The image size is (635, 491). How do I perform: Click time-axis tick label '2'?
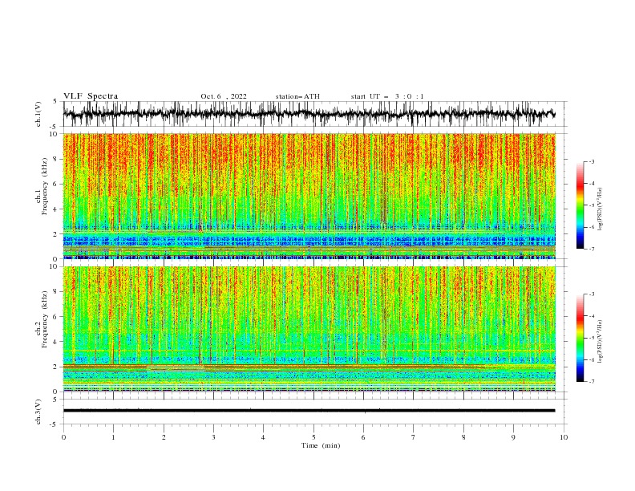[x=164, y=437]
